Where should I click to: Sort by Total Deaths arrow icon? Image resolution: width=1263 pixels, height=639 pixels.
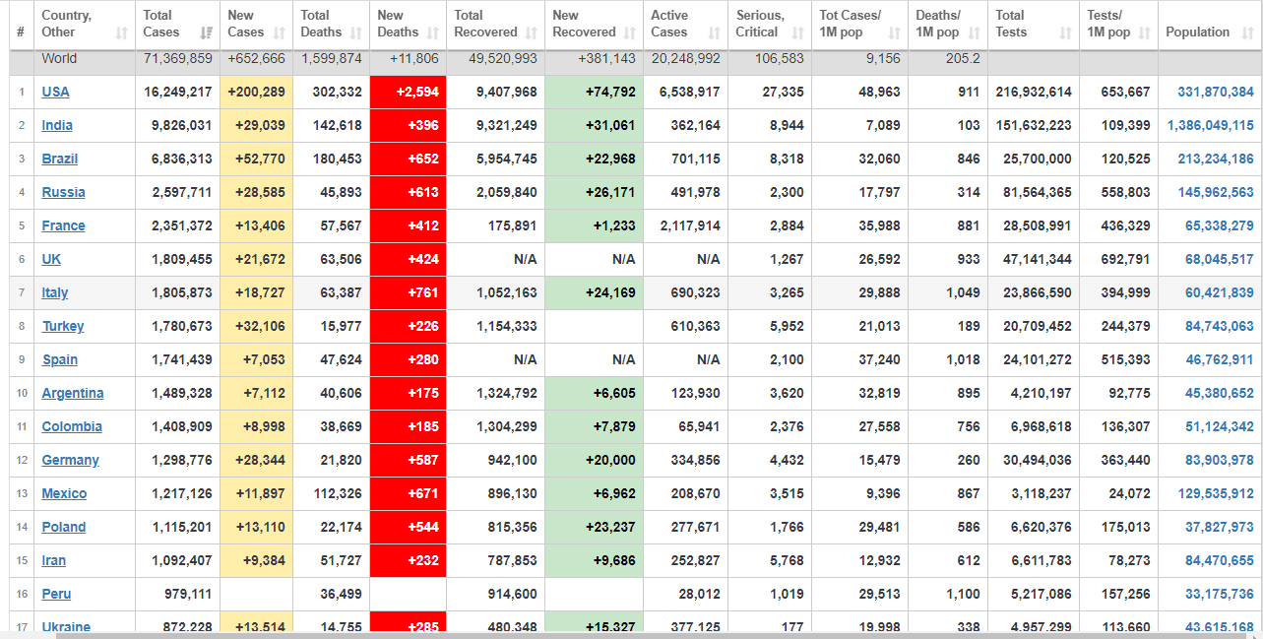pos(355,32)
